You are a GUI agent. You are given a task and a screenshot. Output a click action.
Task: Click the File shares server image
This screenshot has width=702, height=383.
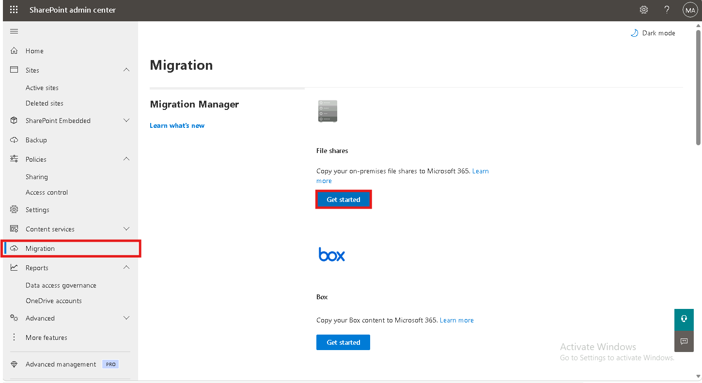pos(328,111)
